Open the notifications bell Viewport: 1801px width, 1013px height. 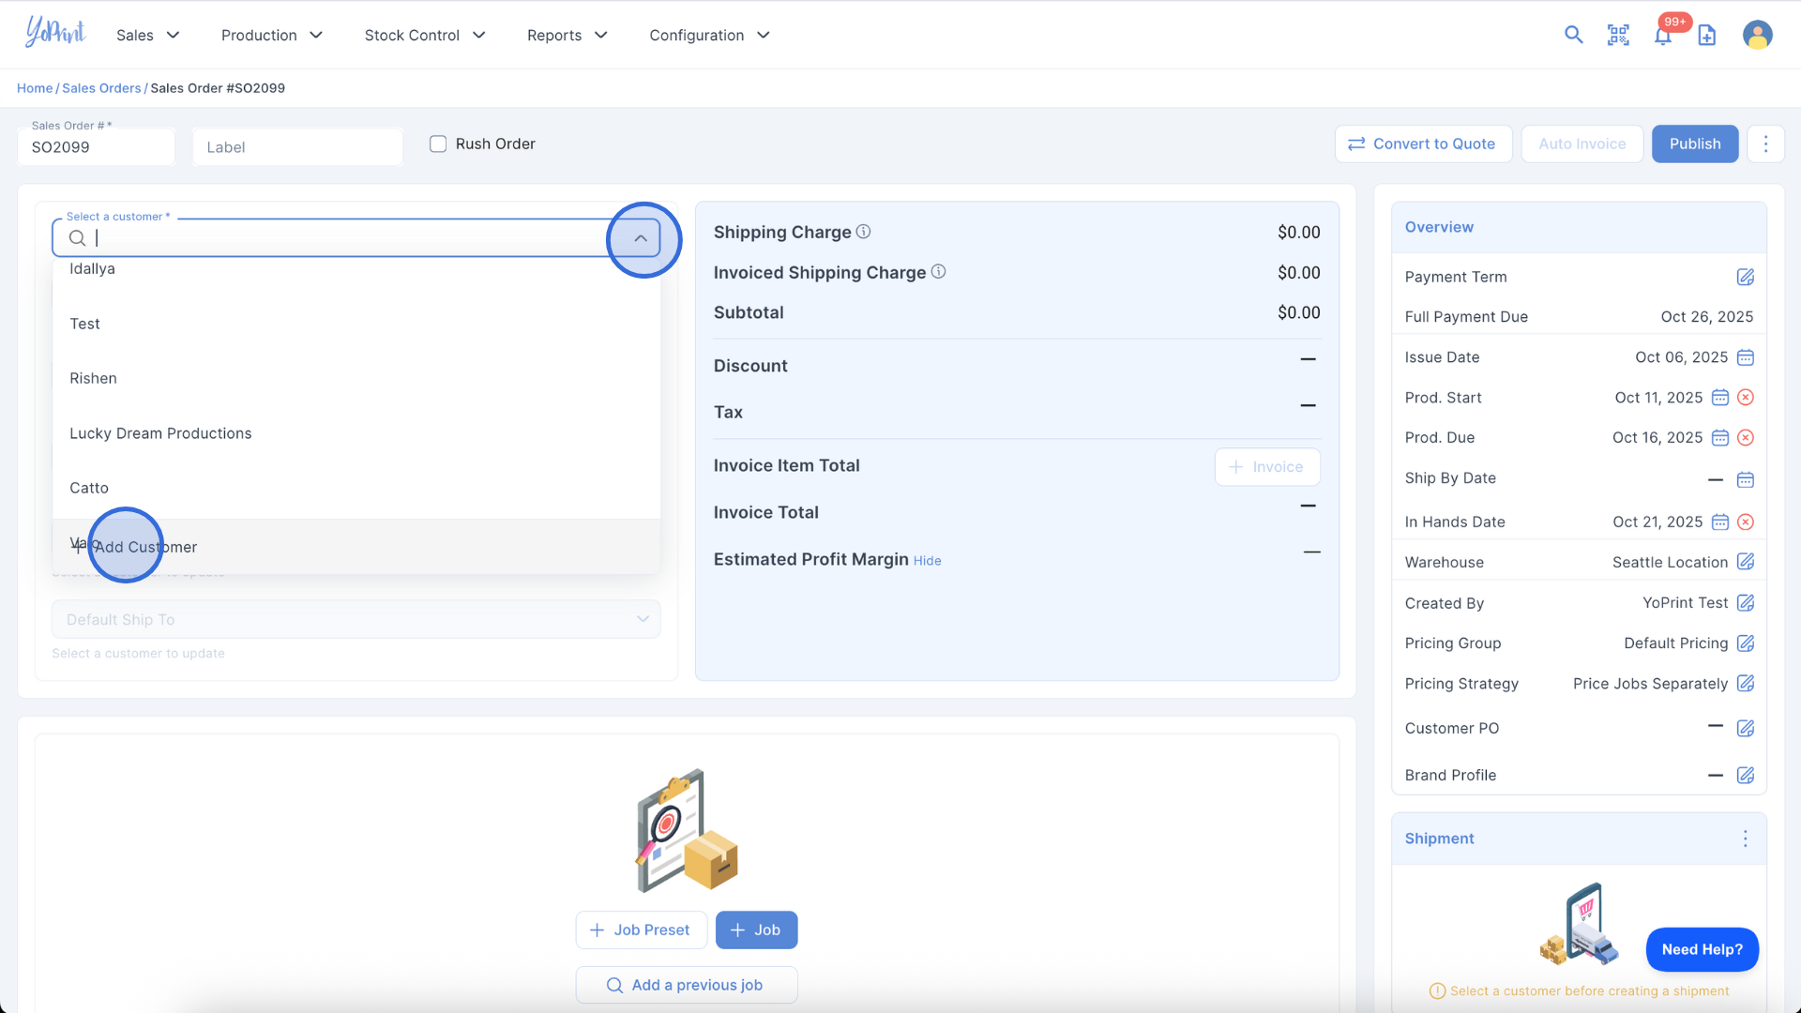point(1662,36)
